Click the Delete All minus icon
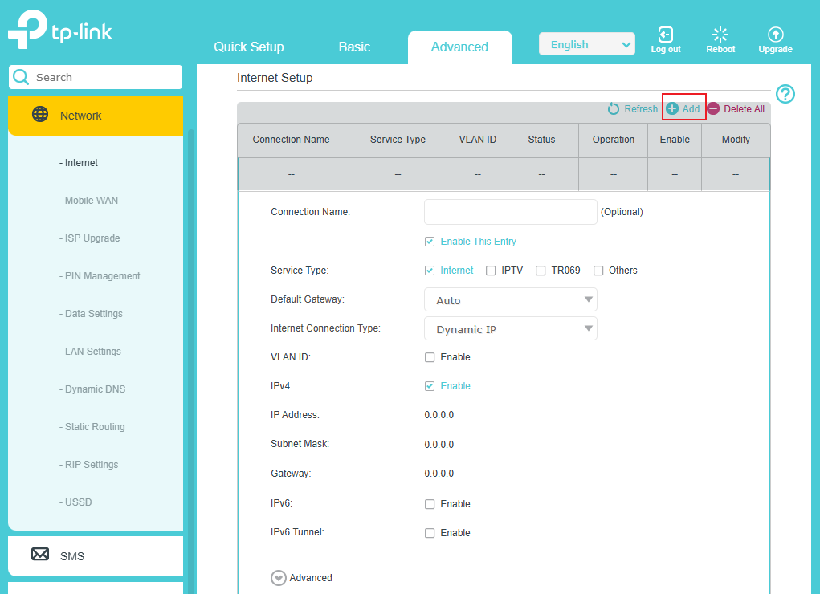Image resolution: width=820 pixels, height=594 pixels. 713,109
